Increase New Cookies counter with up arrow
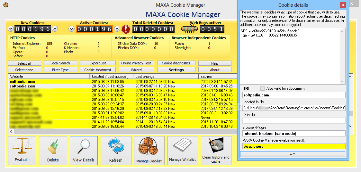361x172 pixels. click(x=55, y=29)
